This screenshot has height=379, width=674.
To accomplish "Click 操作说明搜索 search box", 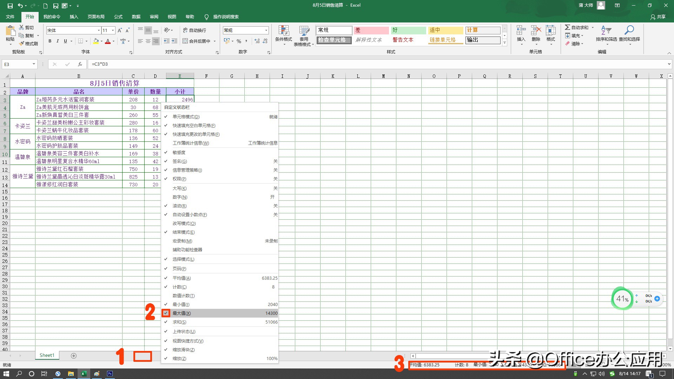I will click(x=226, y=17).
